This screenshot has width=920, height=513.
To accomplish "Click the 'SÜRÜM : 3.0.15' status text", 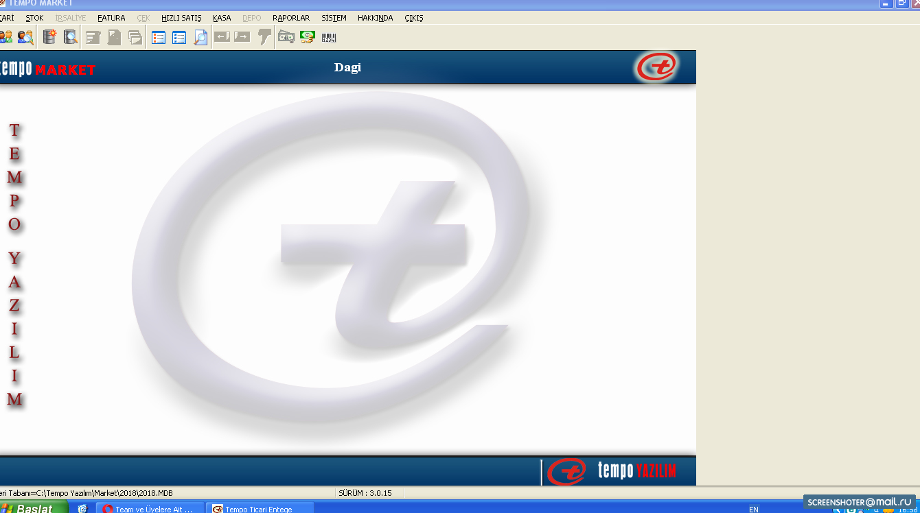I will [x=365, y=493].
